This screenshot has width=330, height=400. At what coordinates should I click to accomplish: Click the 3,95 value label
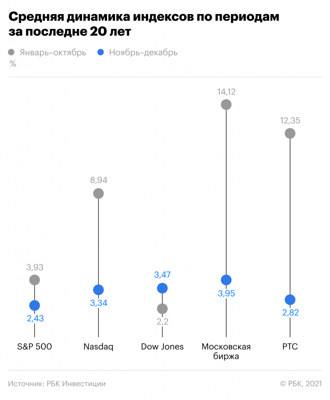[x=226, y=293]
